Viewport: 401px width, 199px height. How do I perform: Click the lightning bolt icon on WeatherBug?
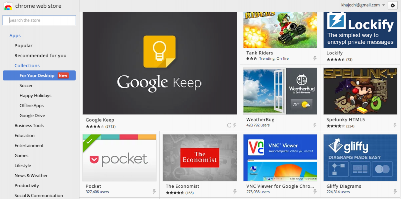click(x=315, y=125)
